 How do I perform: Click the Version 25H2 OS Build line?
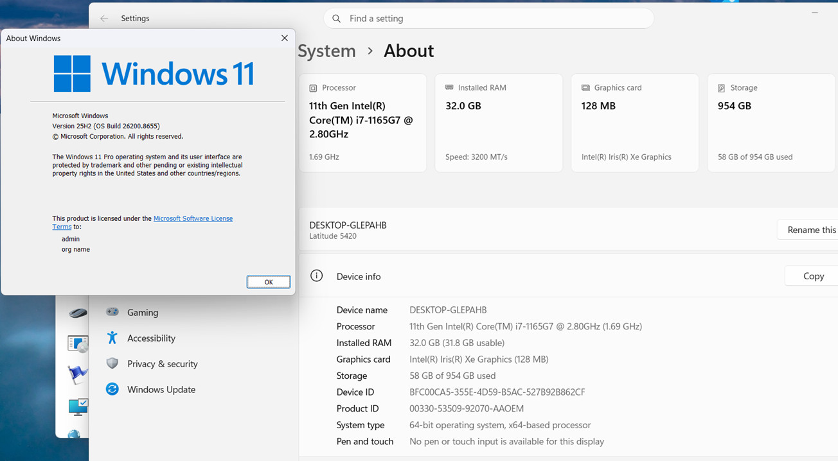tap(106, 126)
